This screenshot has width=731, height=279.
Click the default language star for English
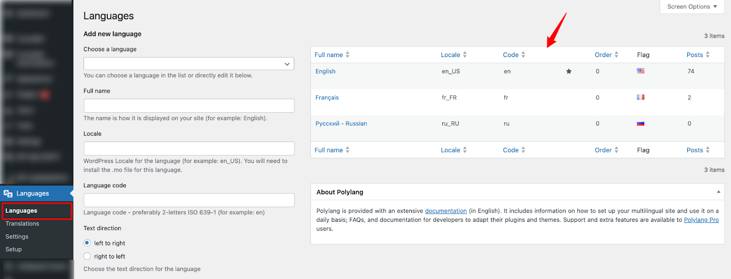(569, 71)
